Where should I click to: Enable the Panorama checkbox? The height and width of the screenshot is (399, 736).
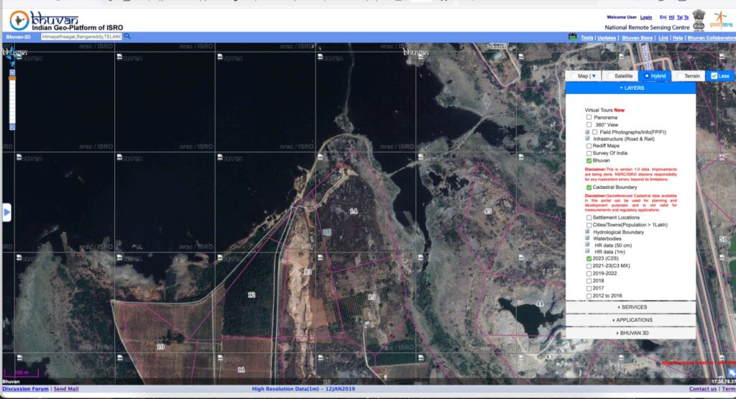point(589,117)
